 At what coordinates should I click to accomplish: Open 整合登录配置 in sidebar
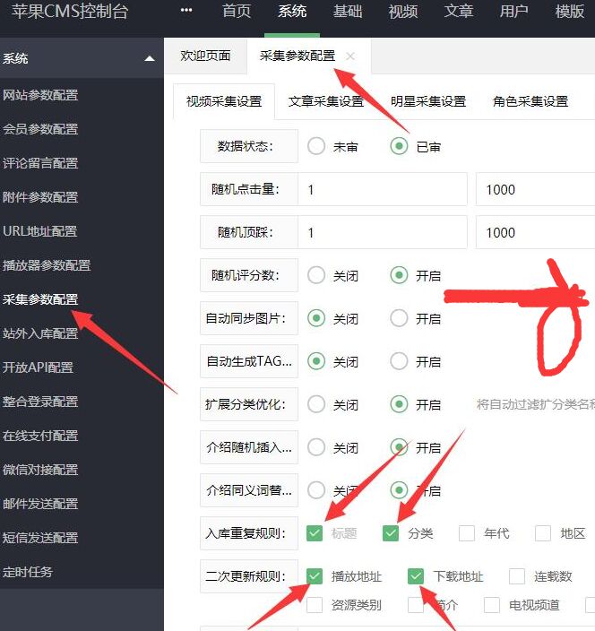click(x=40, y=402)
